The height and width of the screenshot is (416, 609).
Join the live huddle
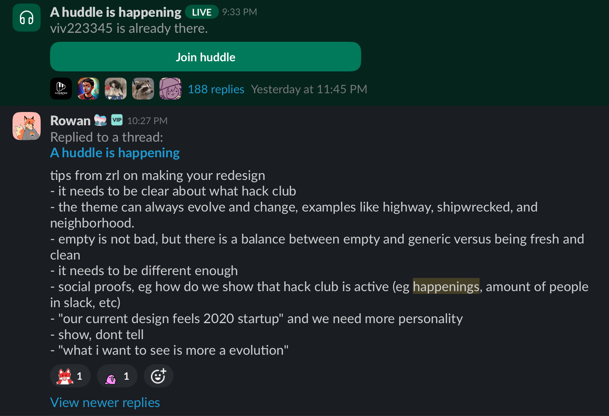(205, 57)
